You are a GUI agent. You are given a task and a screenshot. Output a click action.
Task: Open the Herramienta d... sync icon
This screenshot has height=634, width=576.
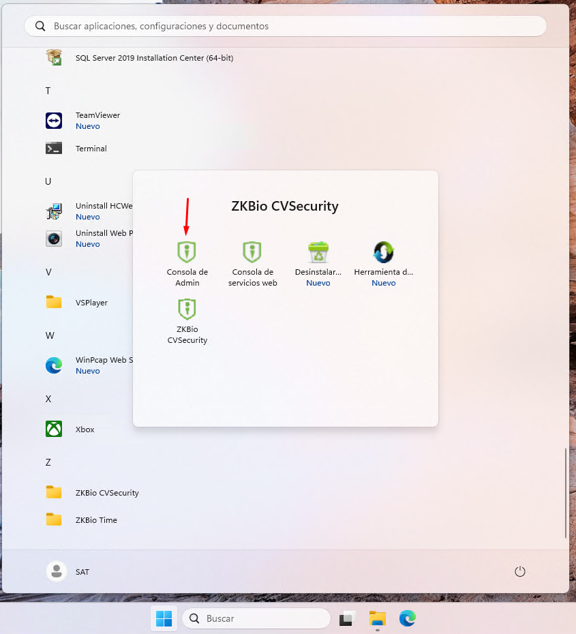click(384, 252)
